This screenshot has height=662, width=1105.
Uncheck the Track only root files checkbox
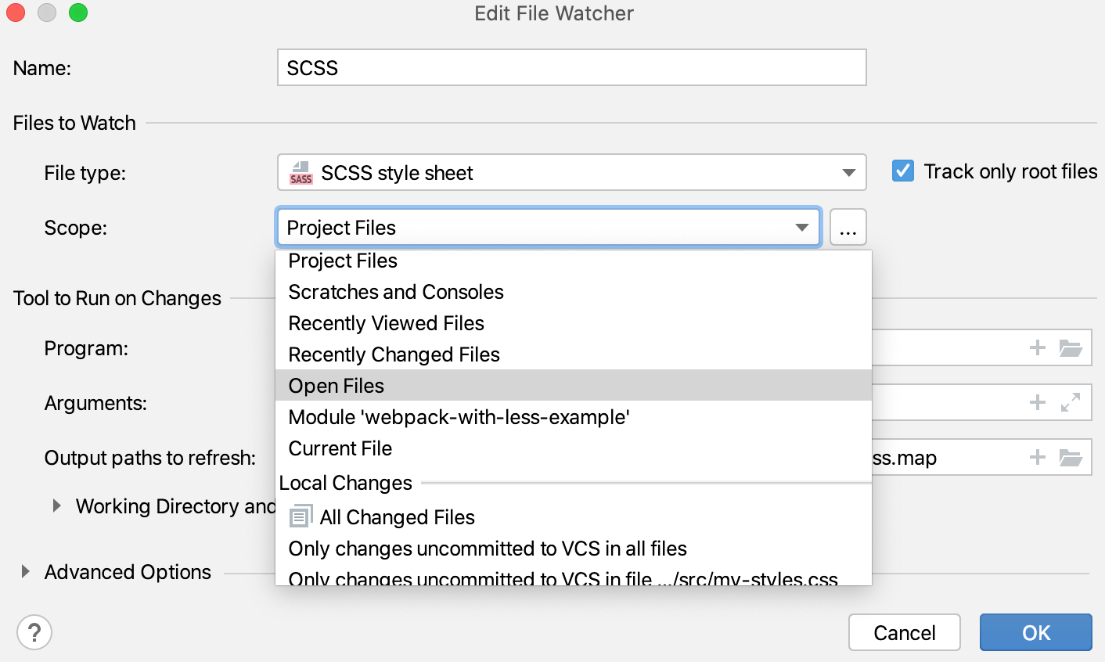[x=903, y=171]
